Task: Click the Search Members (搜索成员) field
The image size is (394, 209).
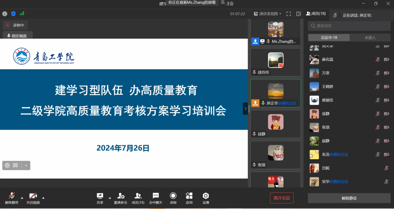Action: [x=349, y=26]
